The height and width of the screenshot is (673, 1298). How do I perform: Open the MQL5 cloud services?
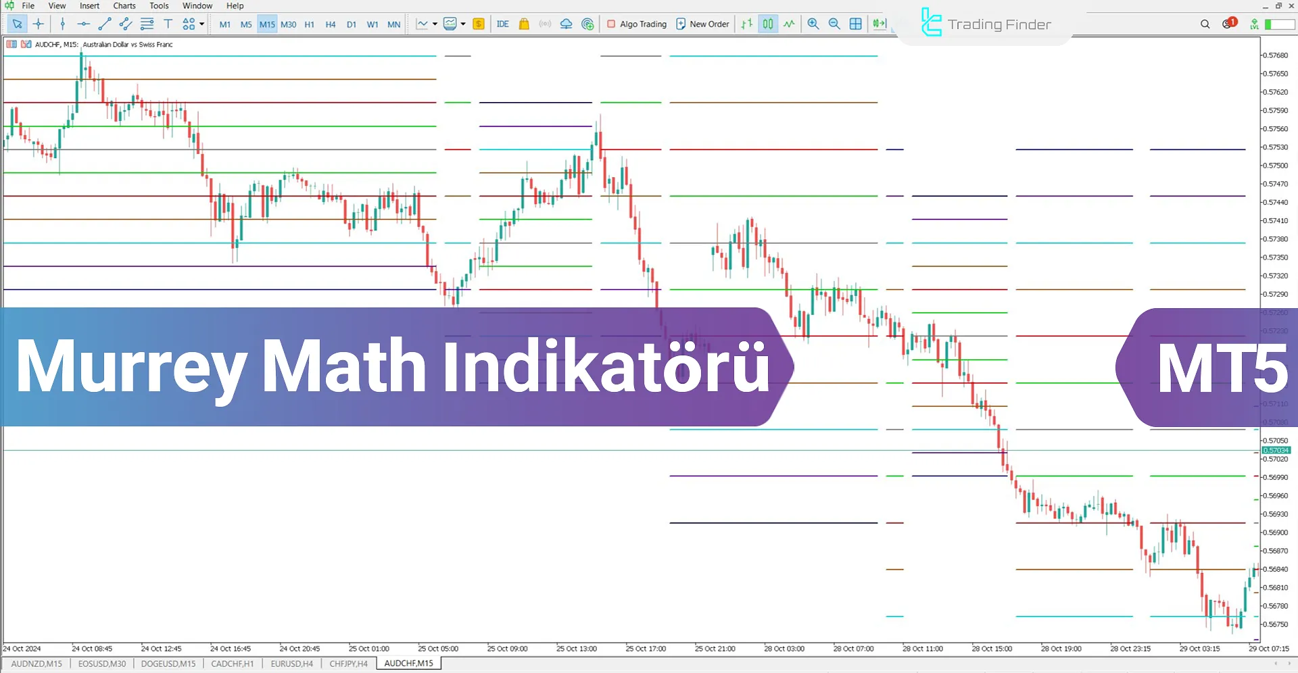[x=565, y=24]
